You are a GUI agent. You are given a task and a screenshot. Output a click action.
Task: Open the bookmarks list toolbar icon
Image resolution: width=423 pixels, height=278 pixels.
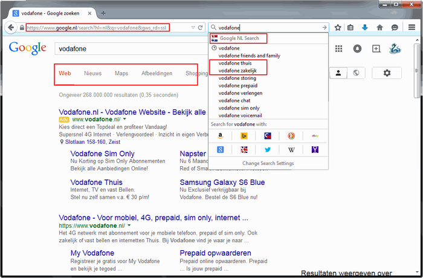350,27
